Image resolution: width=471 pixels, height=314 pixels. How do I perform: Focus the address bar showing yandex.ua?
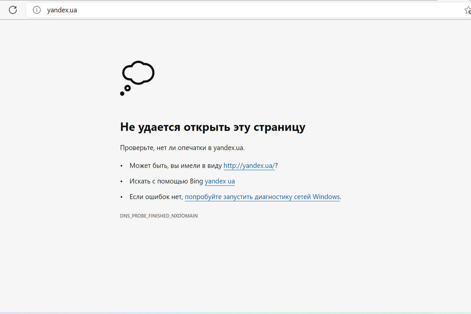tap(235, 10)
